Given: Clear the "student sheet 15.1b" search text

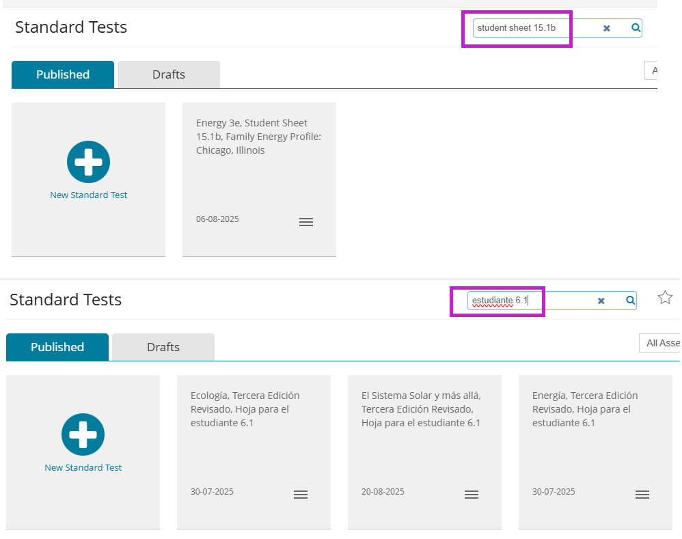Looking at the screenshot, I should [606, 28].
